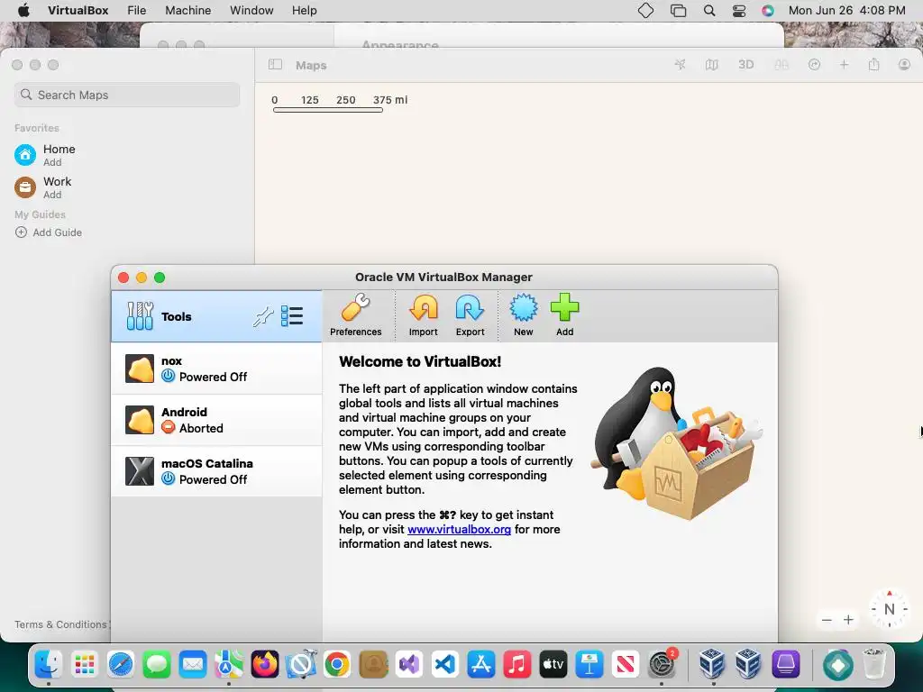Select the macOS Catalina virtual machine
This screenshot has height=692, width=923.
click(216, 471)
